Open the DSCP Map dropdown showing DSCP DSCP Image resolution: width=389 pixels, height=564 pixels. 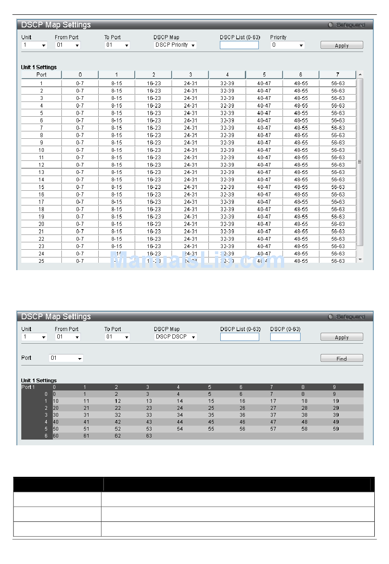coord(175,337)
